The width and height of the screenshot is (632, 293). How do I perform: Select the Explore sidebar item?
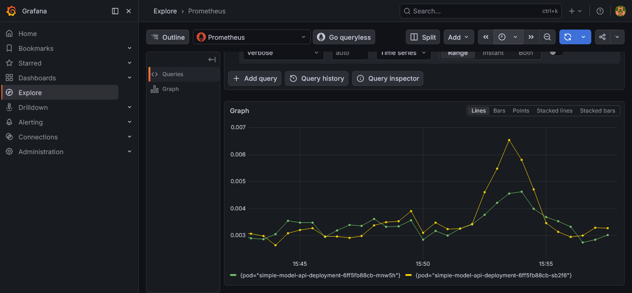[60, 93]
